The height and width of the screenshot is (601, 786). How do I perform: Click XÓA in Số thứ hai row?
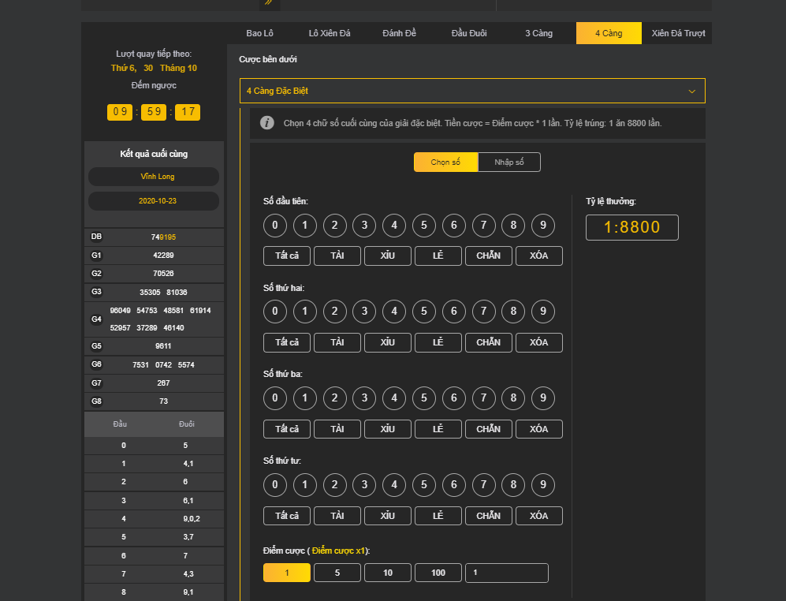pos(538,342)
